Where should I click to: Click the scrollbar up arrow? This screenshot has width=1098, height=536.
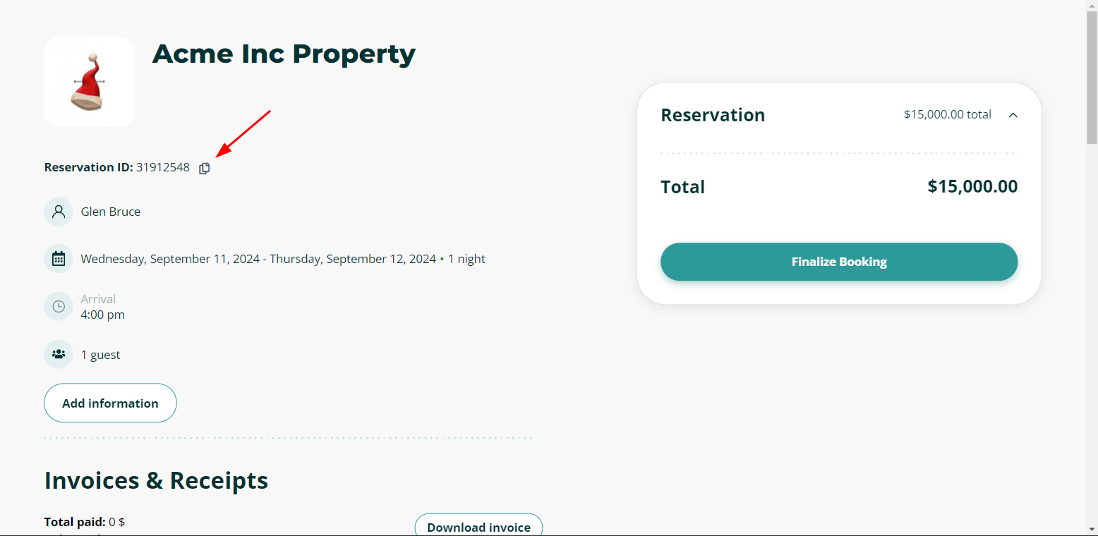(1092, 6)
